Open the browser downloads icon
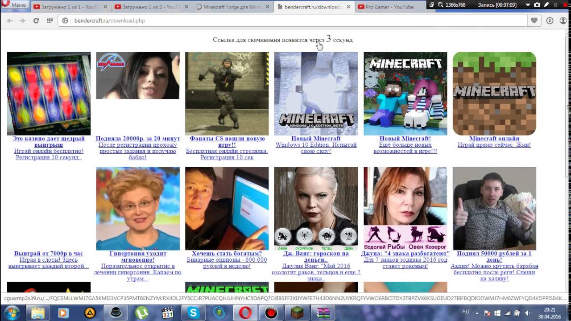 point(550,21)
